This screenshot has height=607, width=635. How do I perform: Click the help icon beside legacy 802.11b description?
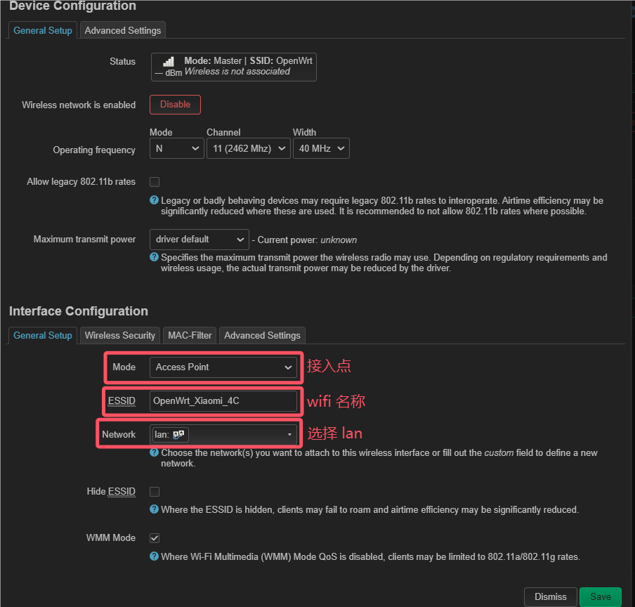tap(155, 200)
